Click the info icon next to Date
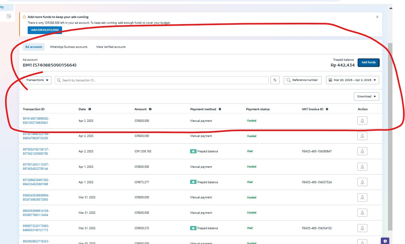This screenshot has height=244, width=405. pyautogui.click(x=90, y=109)
